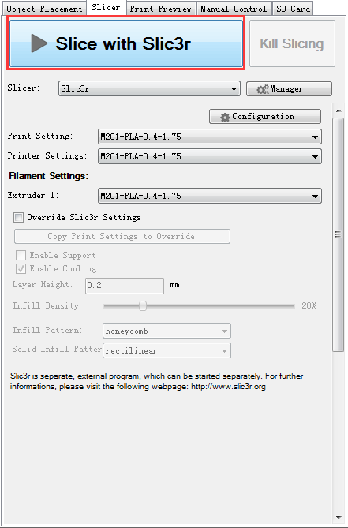Click the scrollbar down arrow at bottom

(339, 517)
